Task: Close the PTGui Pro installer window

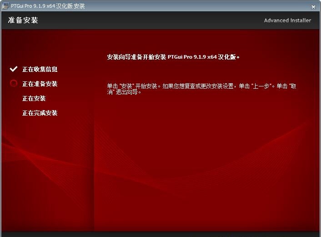Action: (x=313, y=7)
